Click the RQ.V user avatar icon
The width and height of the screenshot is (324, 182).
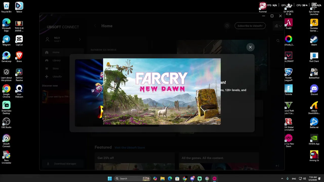47,39
